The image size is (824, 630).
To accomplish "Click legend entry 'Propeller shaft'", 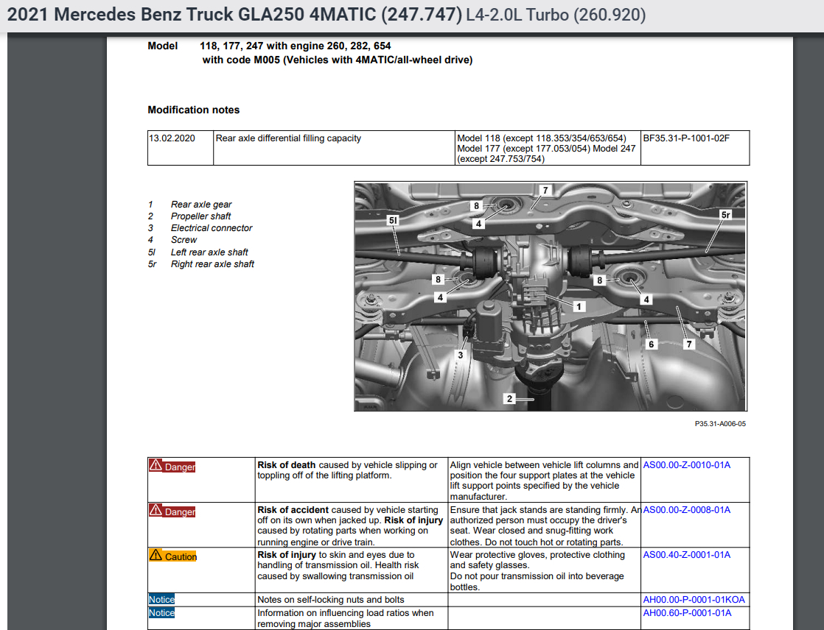I will click(200, 216).
